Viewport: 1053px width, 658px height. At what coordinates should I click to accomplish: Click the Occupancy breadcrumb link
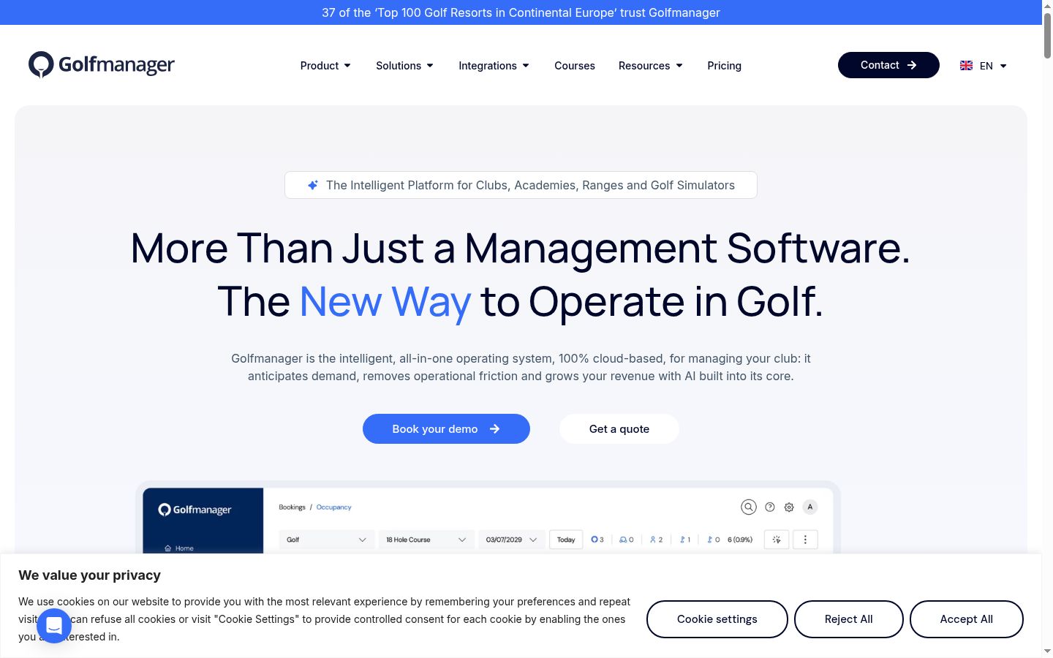click(x=333, y=507)
